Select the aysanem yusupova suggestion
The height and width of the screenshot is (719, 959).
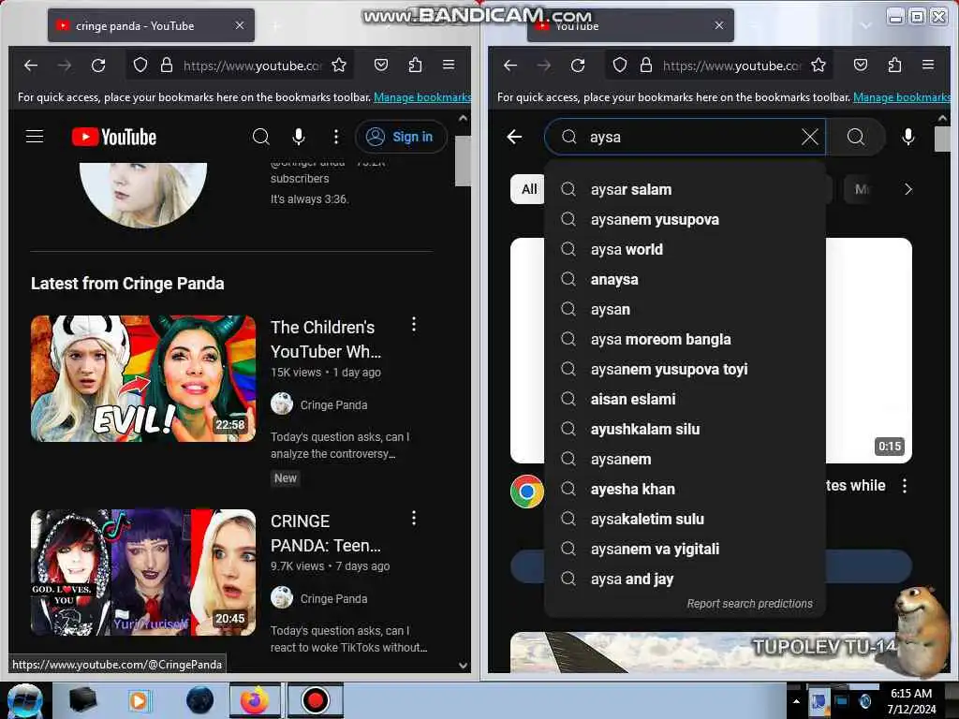685,219
